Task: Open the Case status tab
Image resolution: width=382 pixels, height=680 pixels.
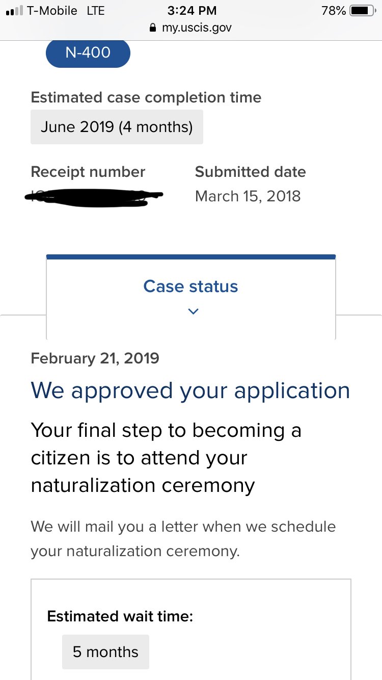Action: pos(191,297)
